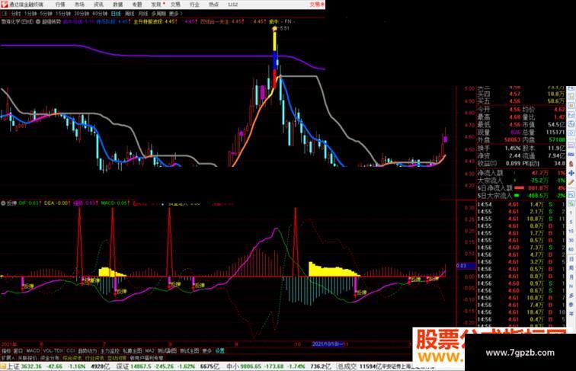Click the blue four-arrow move icon
The height and width of the screenshot is (371, 576).
click(x=571, y=173)
